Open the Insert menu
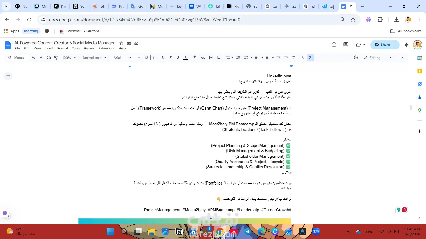Image resolution: width=426 pixels, height=239 pixels. click(49, 48)
